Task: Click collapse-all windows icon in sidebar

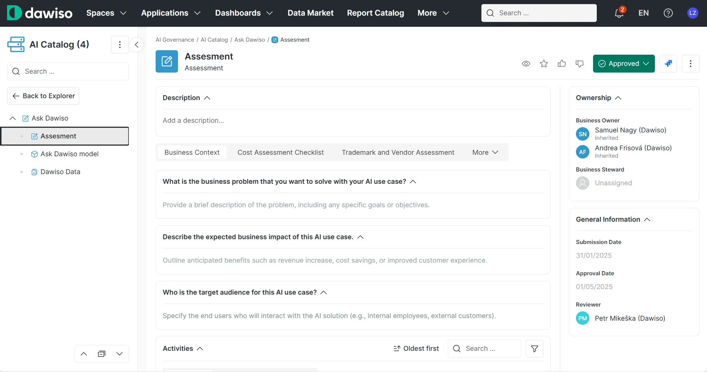Action: (x=102, y=354)
